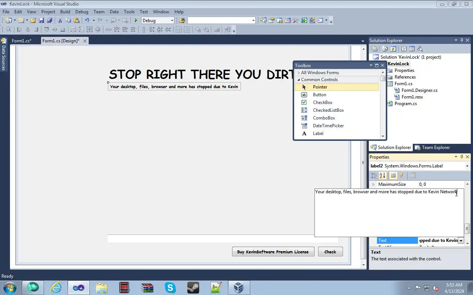The image size is (473, 295).
Task: Open the Build menu
Action: coord(65,12)
